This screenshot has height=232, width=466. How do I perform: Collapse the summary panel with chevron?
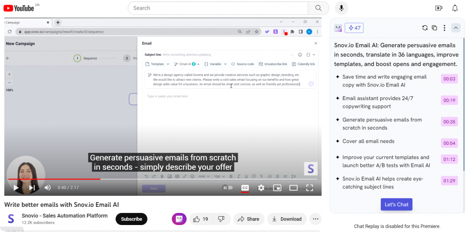[x=456, y=28]
